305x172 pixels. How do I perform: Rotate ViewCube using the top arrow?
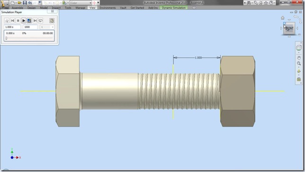tap(289, 20)
